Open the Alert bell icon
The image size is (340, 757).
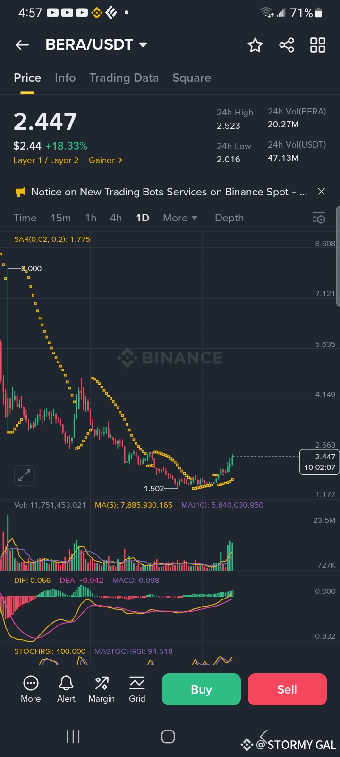point(66,683)
